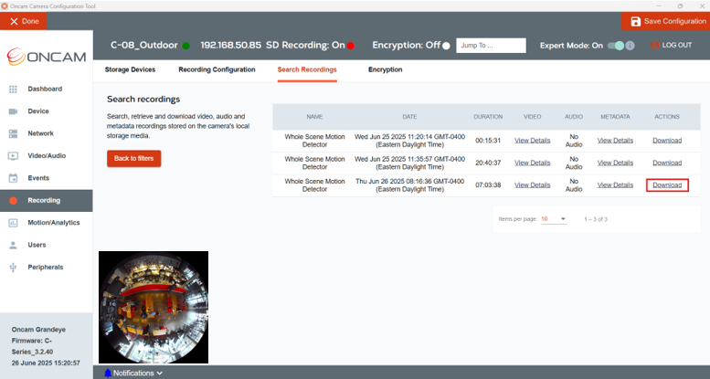Image resolution: width=710 pixels, height=379 pixels.
Task: Open the Items per page dropdown
Action: point(554,219)
